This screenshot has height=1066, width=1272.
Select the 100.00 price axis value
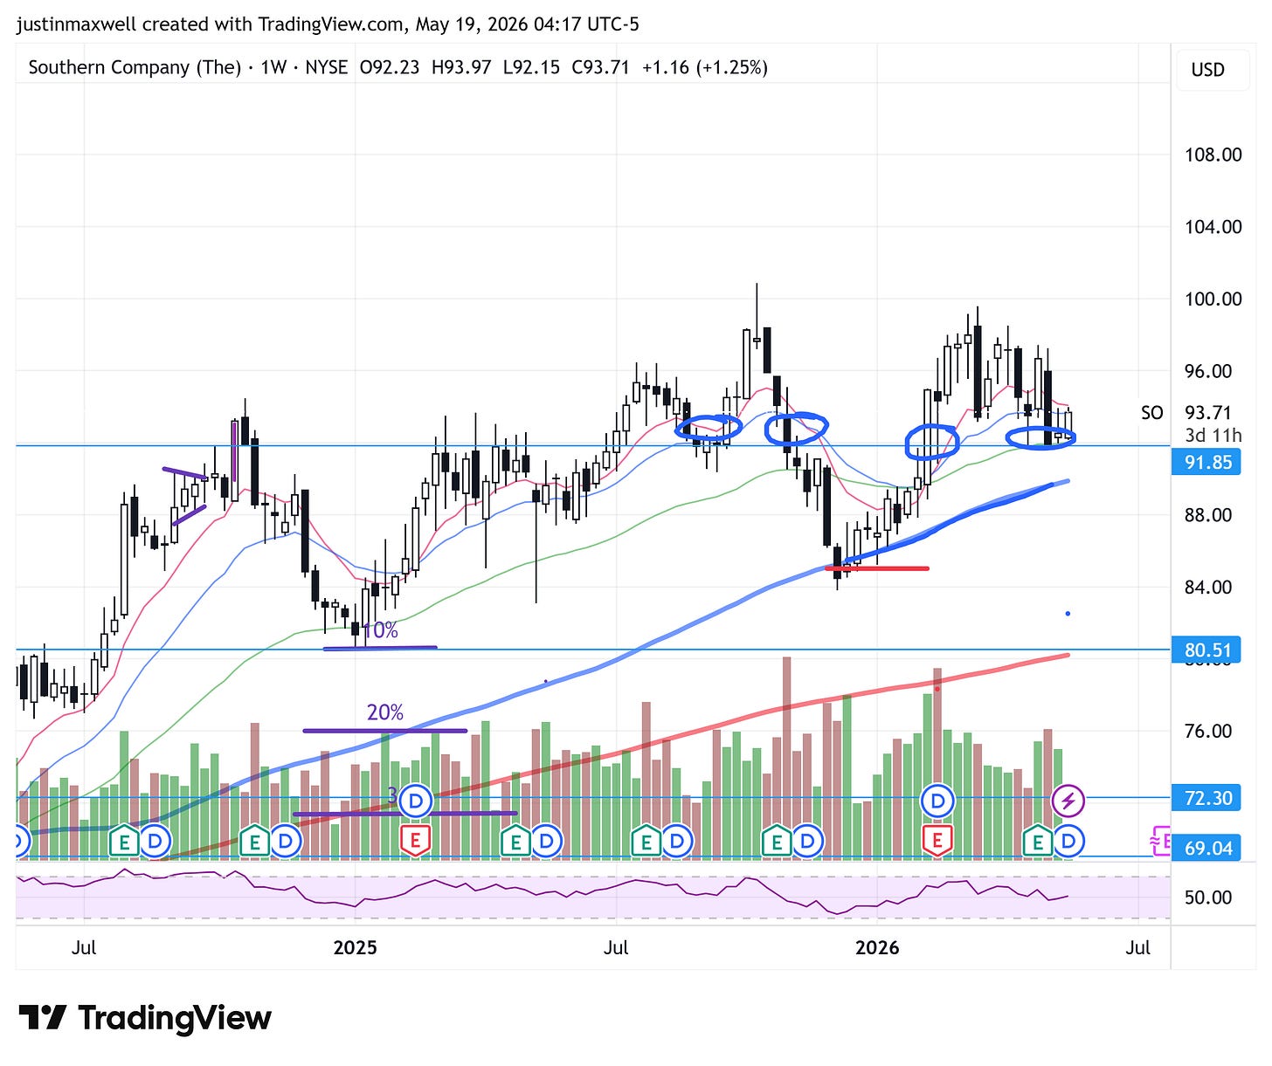coord(1213,299)
